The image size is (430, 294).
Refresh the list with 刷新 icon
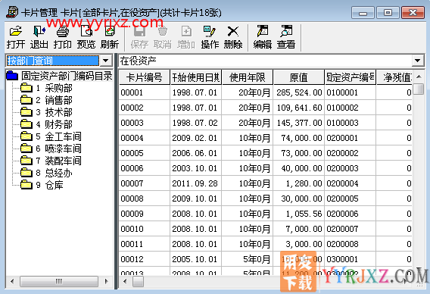[x=110, y=37]
